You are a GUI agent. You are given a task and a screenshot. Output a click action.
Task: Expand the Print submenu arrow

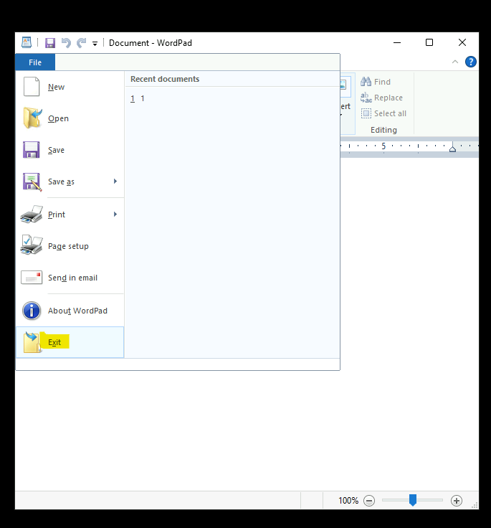pyautogui.click(x=115, y=214)
